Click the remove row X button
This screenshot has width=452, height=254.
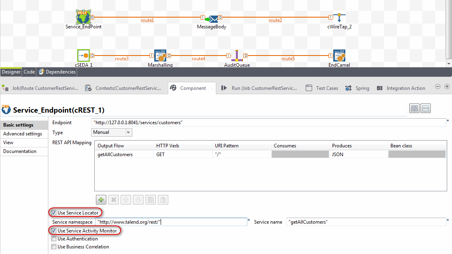tap(113, 200)
